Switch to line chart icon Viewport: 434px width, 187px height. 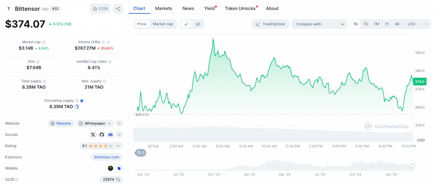pos(186,24)
